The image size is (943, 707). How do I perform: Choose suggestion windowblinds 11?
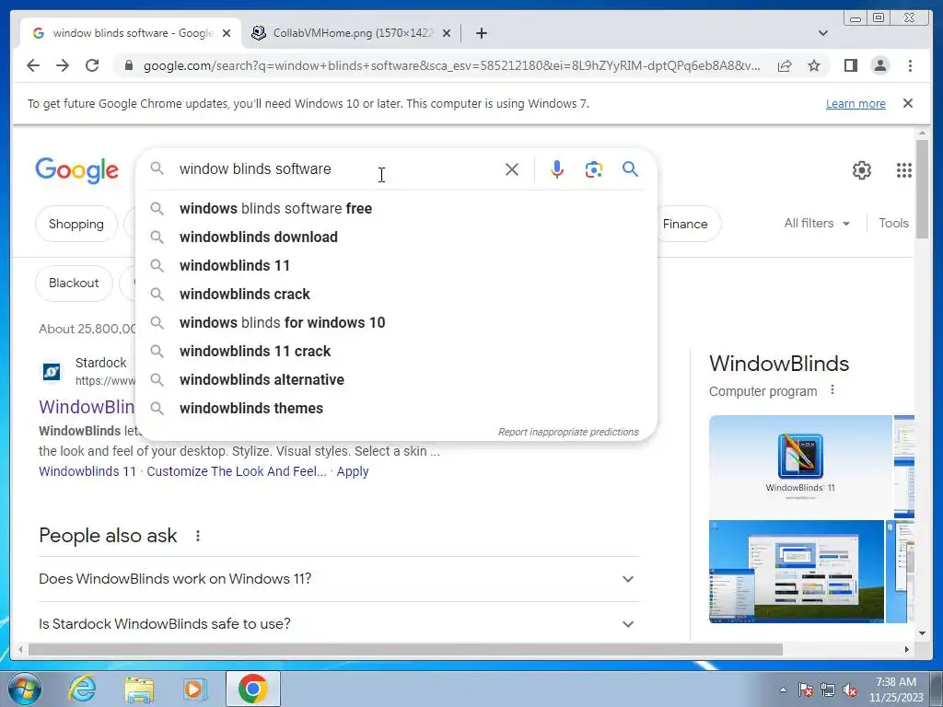click(x=396, y=266)
